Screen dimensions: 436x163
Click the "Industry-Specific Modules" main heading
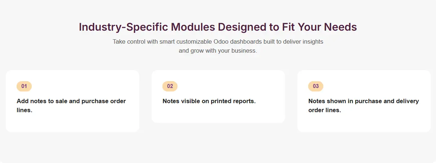pyautogui.click(x=218, y=27)
